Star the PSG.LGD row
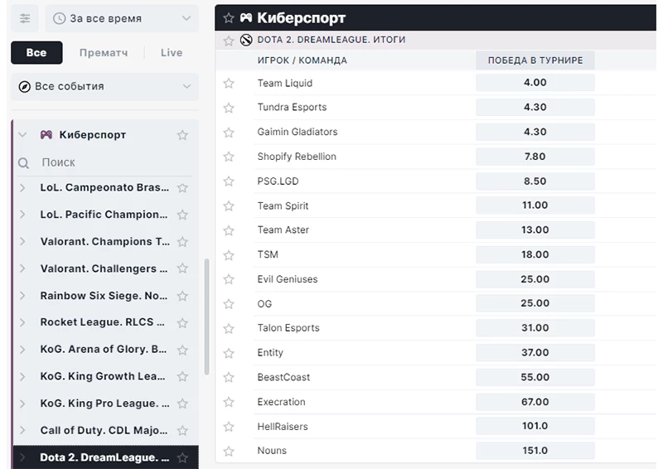This screenshot has width=663, height=469. point(229,181)
